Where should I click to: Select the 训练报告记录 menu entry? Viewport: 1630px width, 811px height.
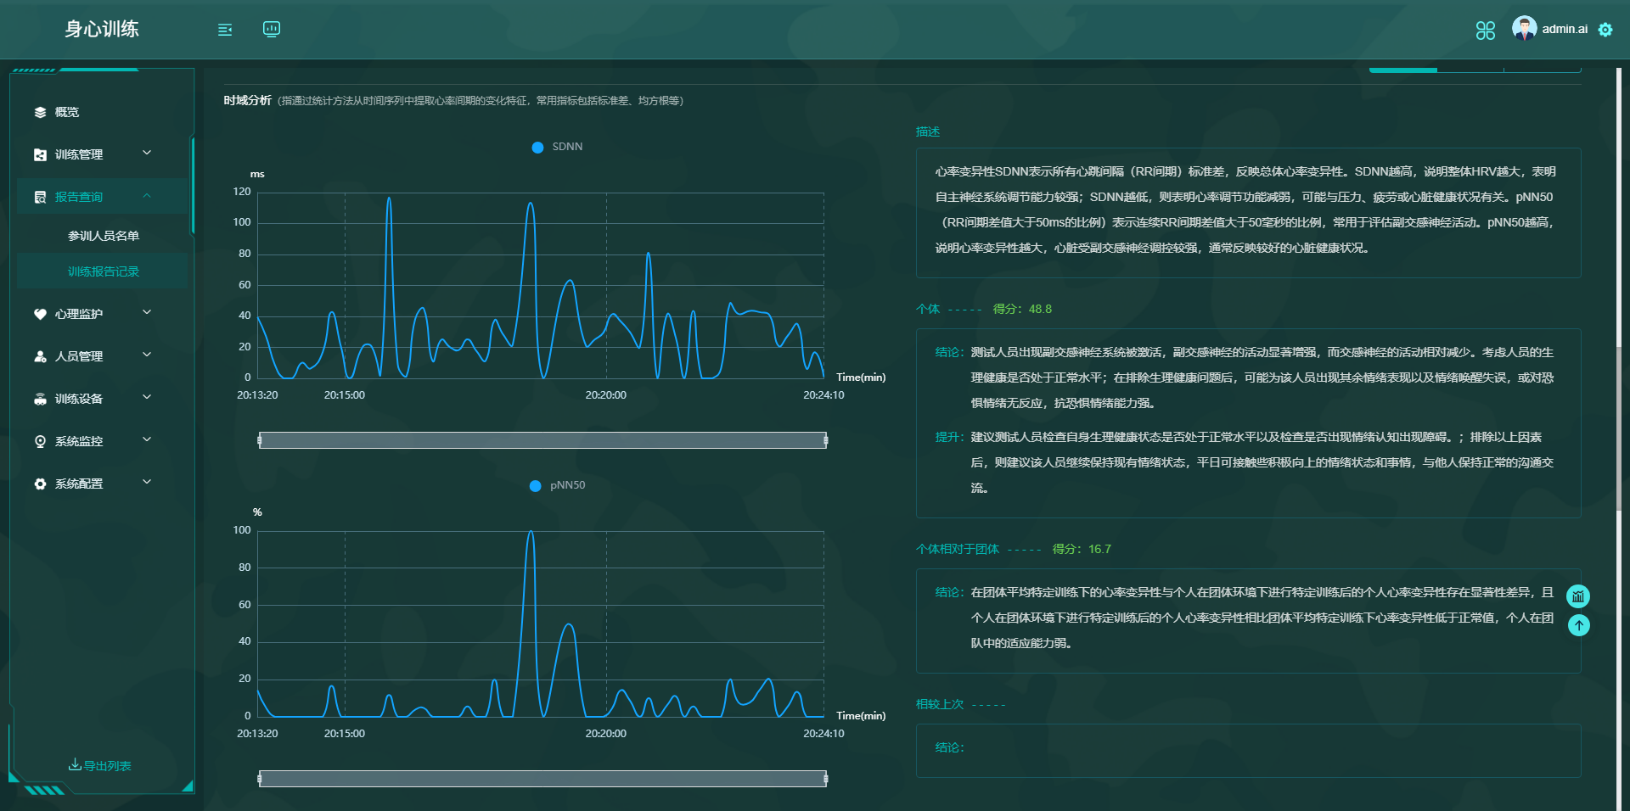pyautogui.click(x=104, y=271)
